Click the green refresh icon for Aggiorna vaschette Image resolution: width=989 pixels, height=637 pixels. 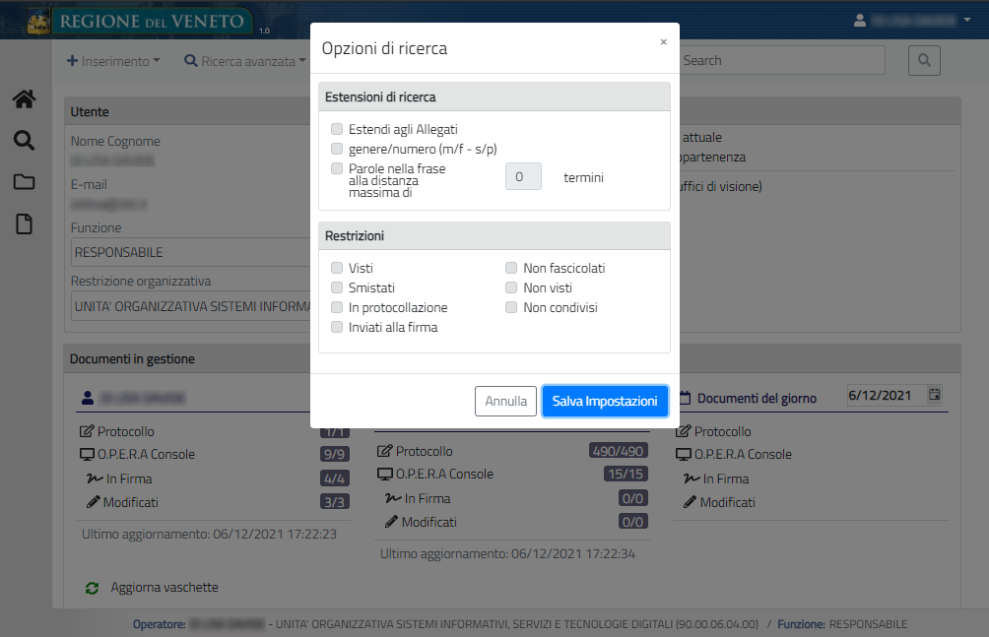pos(92,588)
